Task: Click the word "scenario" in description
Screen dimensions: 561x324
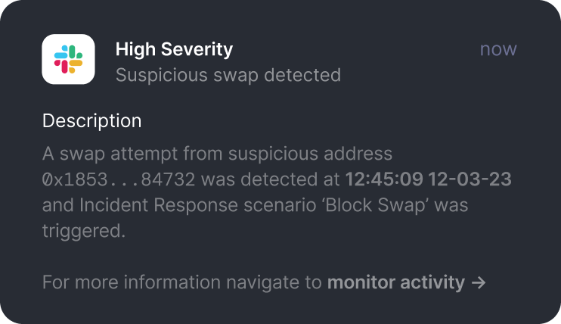Action: (280, 205)
